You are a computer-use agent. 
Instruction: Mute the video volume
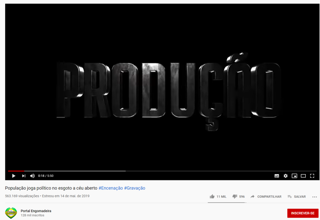[32, 176]
